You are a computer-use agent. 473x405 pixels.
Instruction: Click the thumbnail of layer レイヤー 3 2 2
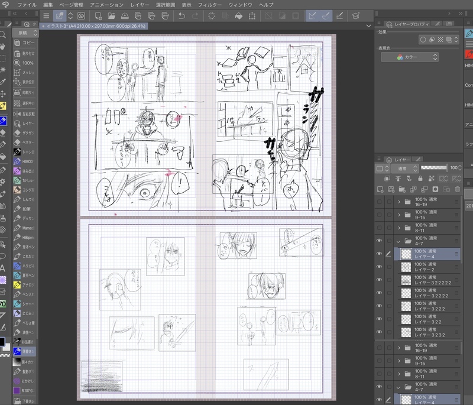pyautogui.click(x=406, y=319)
